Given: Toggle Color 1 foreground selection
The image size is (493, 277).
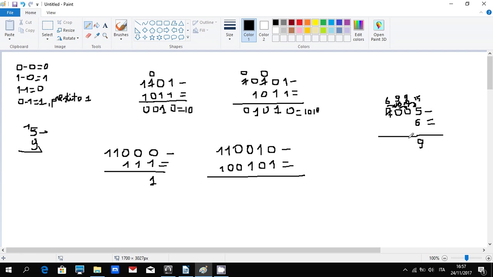Looking at the screenshot, I should coord(249,30).
